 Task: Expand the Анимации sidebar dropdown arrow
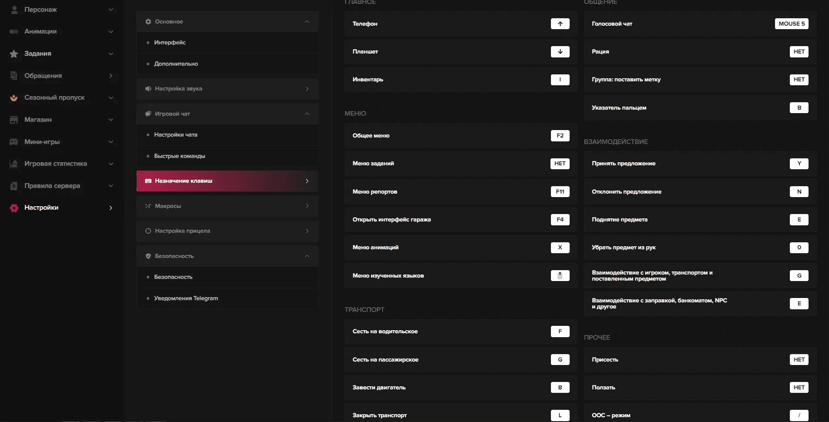[x=111, y=32]
